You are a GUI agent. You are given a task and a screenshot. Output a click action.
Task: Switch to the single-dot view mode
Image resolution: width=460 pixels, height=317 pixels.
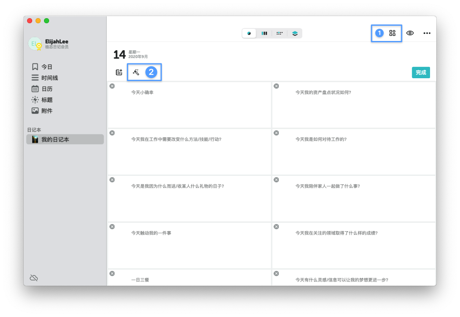click(x=249, y=33)
